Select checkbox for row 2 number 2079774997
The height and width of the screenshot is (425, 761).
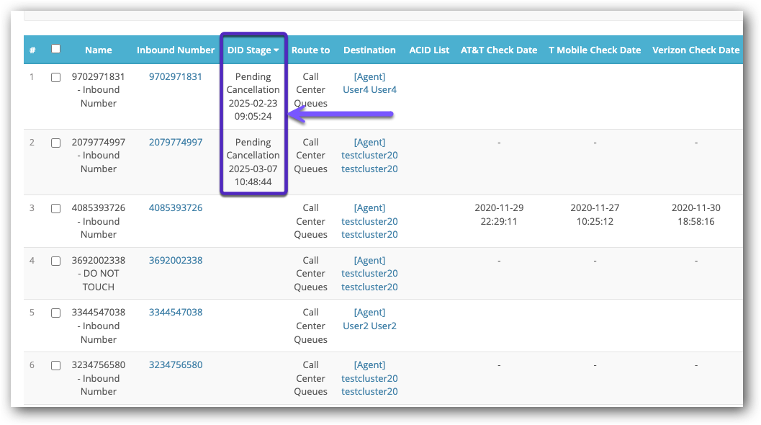click(x=56, y=143)
